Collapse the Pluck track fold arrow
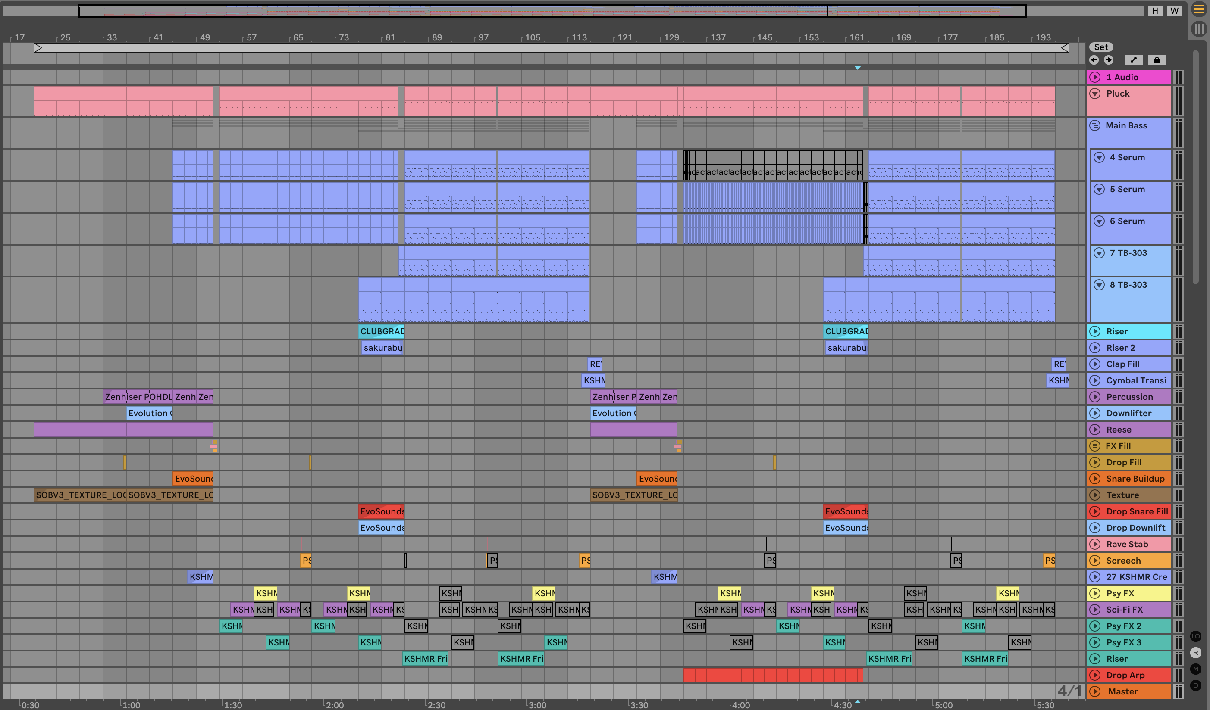The width and height of the screenshot is (1210, 710). click(x=1095, y=93)
